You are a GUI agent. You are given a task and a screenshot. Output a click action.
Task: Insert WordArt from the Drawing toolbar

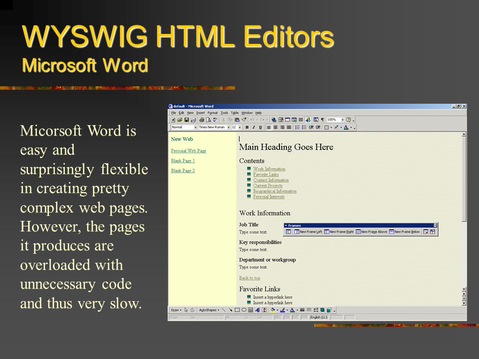click(x=257, y=310)
